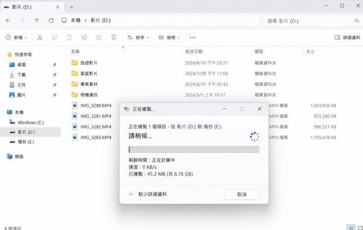Click the 備份 (E:) destination link in dialog
Image resolution: width=363 pixels, height=230 pixels.
tap(213, 127)
